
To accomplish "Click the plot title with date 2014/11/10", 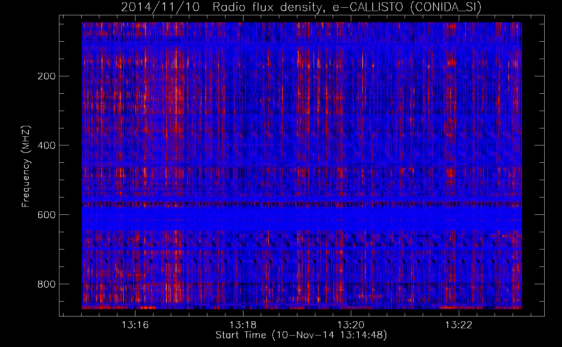I will pos(301,7).
